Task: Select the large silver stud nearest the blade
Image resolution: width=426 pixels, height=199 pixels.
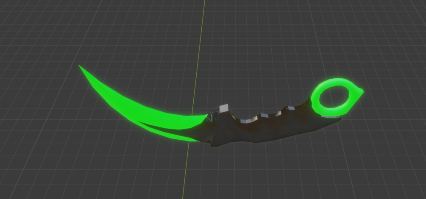Action: click(224, 108)
